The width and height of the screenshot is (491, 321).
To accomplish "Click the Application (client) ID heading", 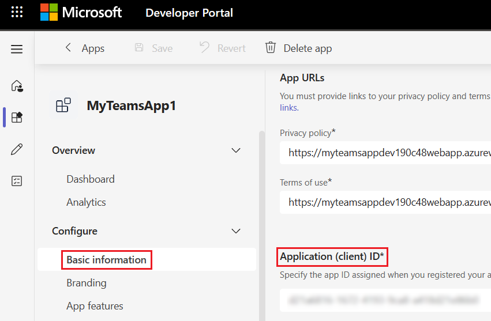I will point(332,256).
